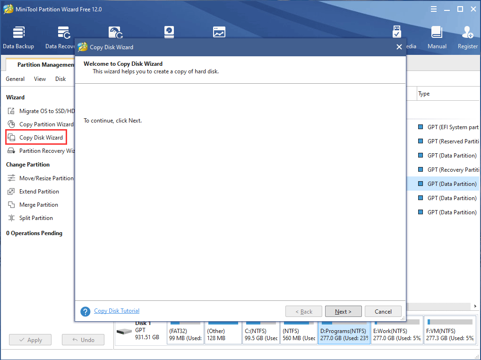Viewport: 481px width, 360px height.
Task: Open the General menu
Action: [x=15, y=79]
